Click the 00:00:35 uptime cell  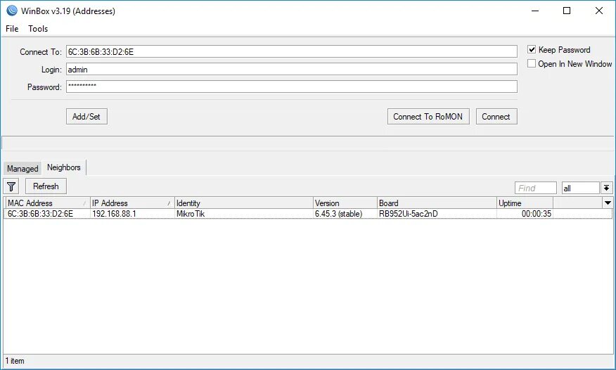(x=537, y=214)
